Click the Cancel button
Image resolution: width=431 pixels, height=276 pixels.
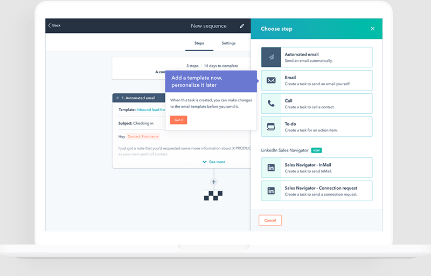270,220
